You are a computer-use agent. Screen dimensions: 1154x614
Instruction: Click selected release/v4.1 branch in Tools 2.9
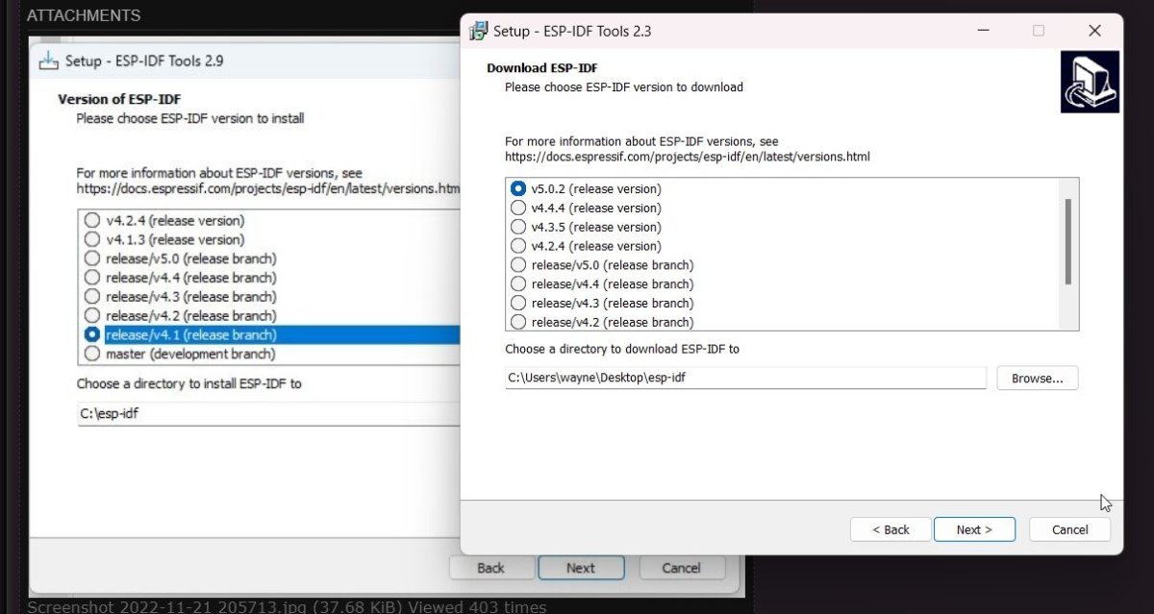92,335
